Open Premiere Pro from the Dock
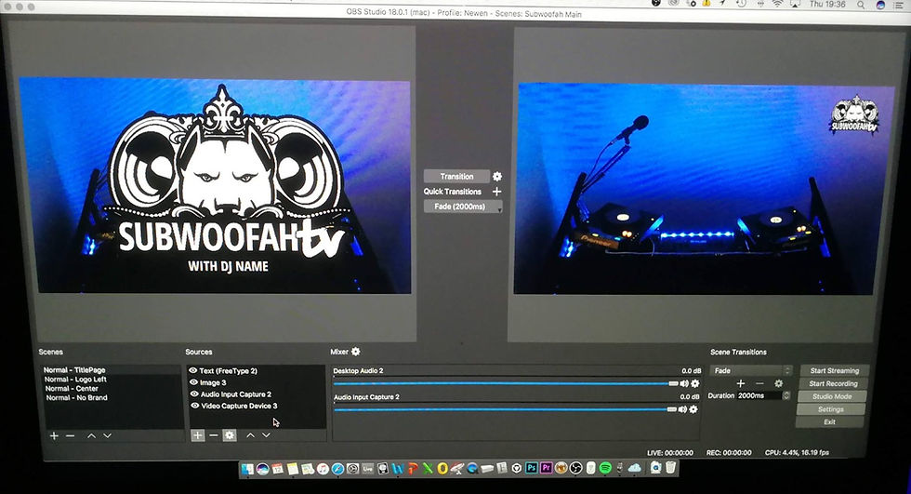 pos(547,468)
